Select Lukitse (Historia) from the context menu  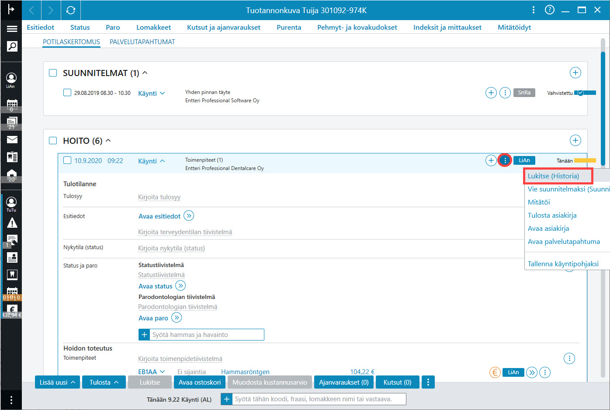553,176
